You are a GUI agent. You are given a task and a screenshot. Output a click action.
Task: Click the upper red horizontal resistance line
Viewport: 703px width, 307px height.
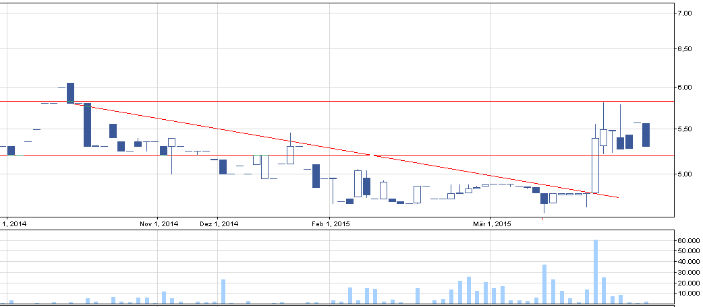(337, 101)
